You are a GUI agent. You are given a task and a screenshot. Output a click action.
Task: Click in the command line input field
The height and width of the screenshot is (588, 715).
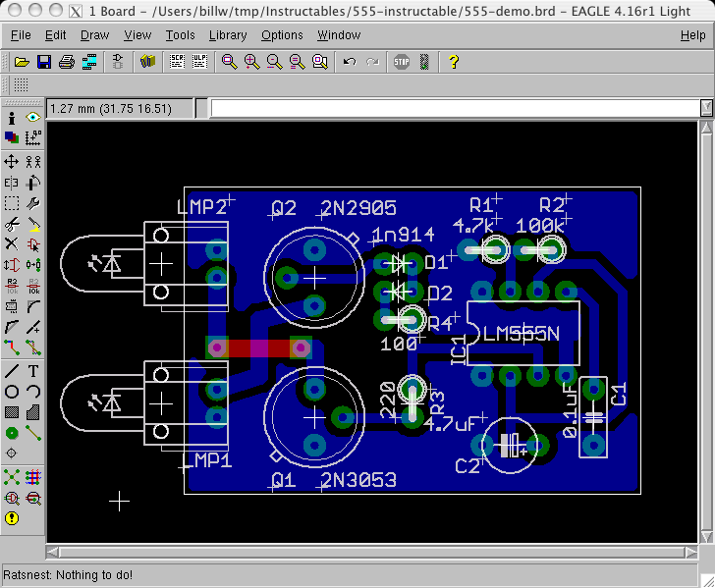click(455, 109)
